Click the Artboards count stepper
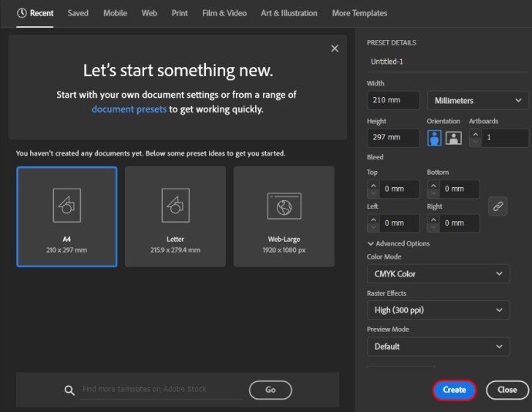The width and height of the screenshot is (532, 412). (x=476, y=138)
